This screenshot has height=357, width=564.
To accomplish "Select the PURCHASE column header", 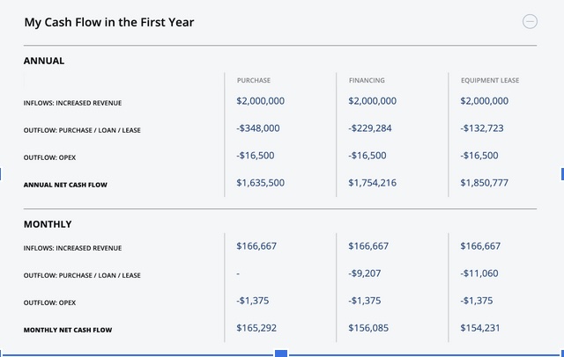I will click(x=254, y=81).
